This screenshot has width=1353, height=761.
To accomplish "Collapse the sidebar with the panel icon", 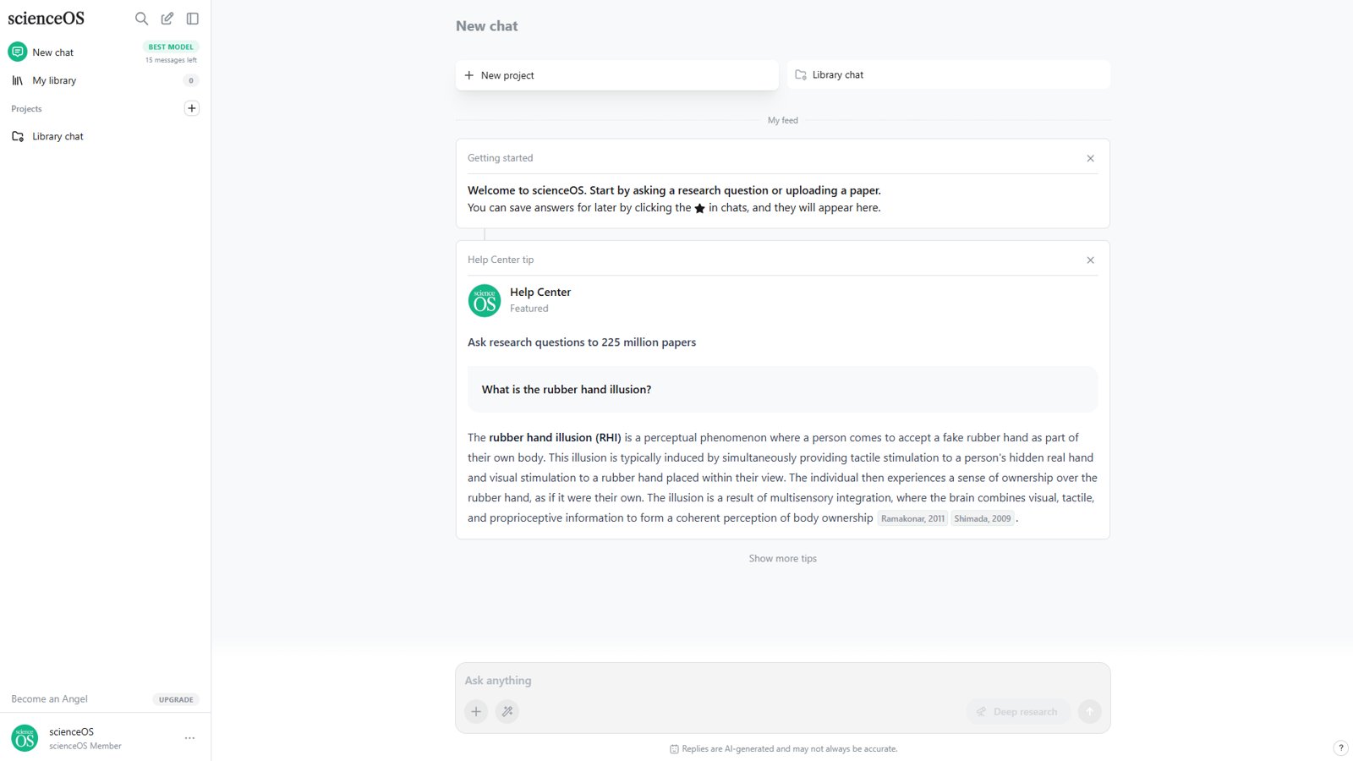I will pos(192,18).
